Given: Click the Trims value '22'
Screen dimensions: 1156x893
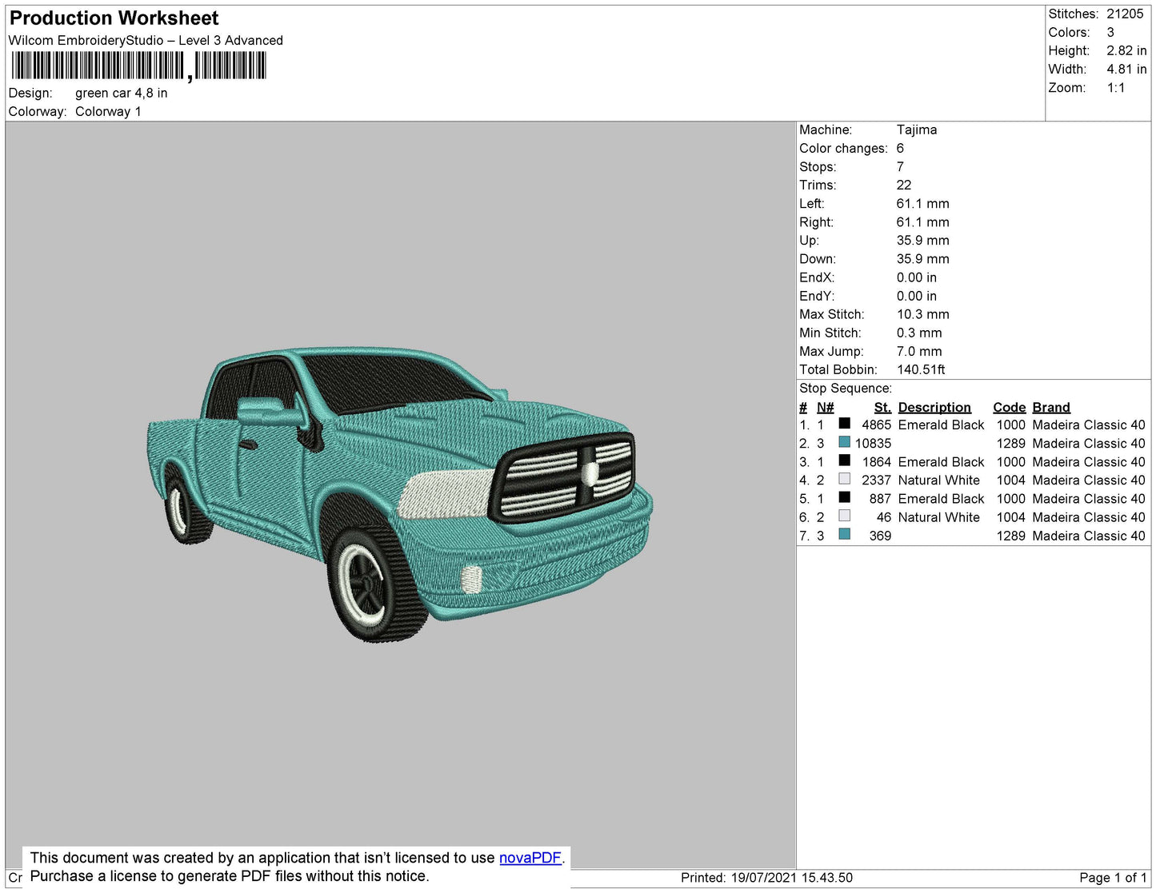Looking at the screenshot, I should click(x=904, y=185).
